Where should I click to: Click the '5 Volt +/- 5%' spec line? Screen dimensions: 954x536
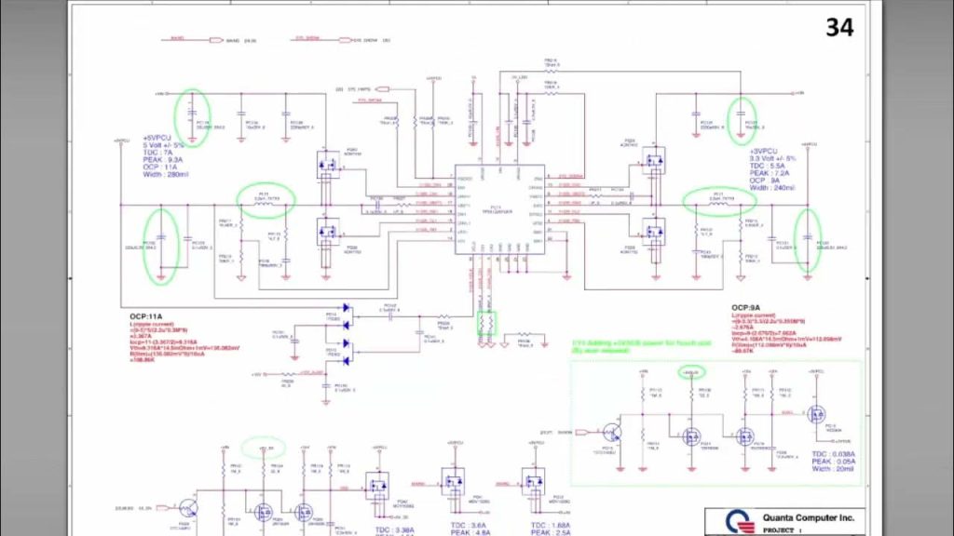(x=163, y=145)
